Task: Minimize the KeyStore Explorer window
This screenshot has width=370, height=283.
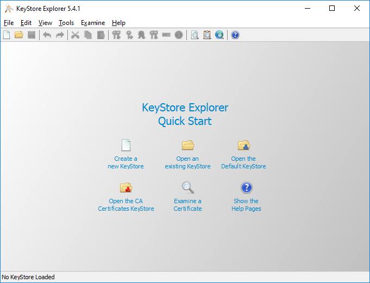Action: [307, 9]
